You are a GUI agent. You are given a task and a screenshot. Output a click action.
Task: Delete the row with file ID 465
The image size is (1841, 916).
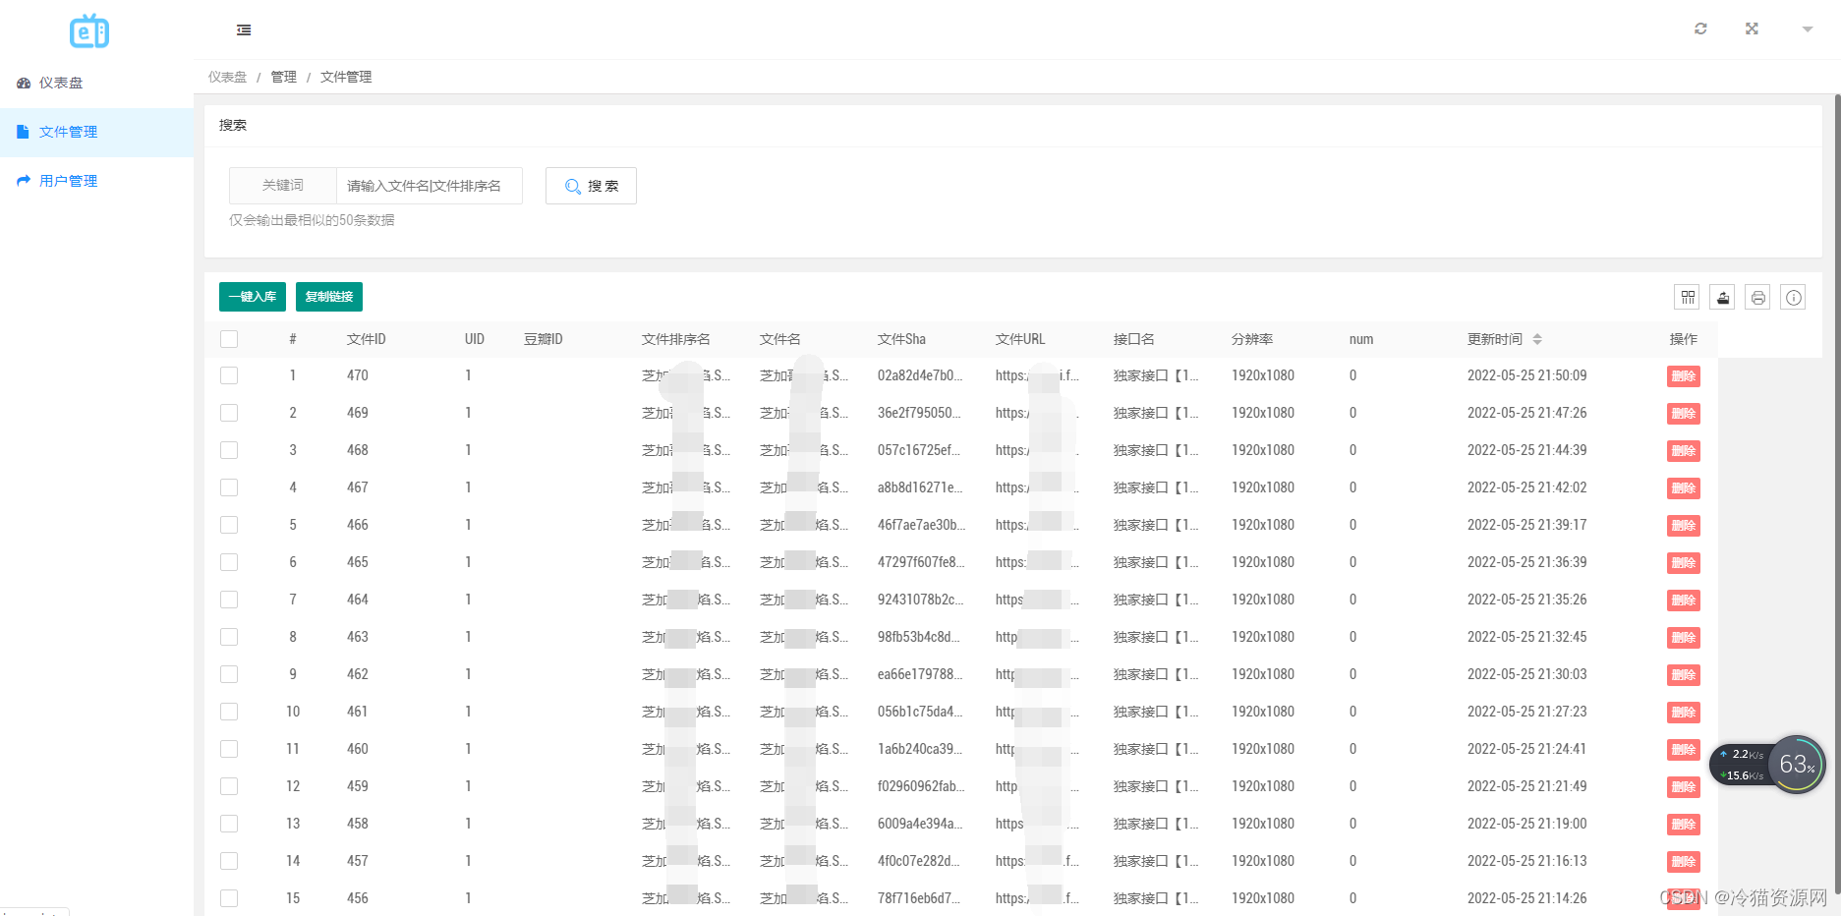coord(1684,563)
